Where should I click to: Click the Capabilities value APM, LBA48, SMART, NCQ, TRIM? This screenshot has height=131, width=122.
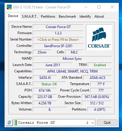tap(72, 71)
